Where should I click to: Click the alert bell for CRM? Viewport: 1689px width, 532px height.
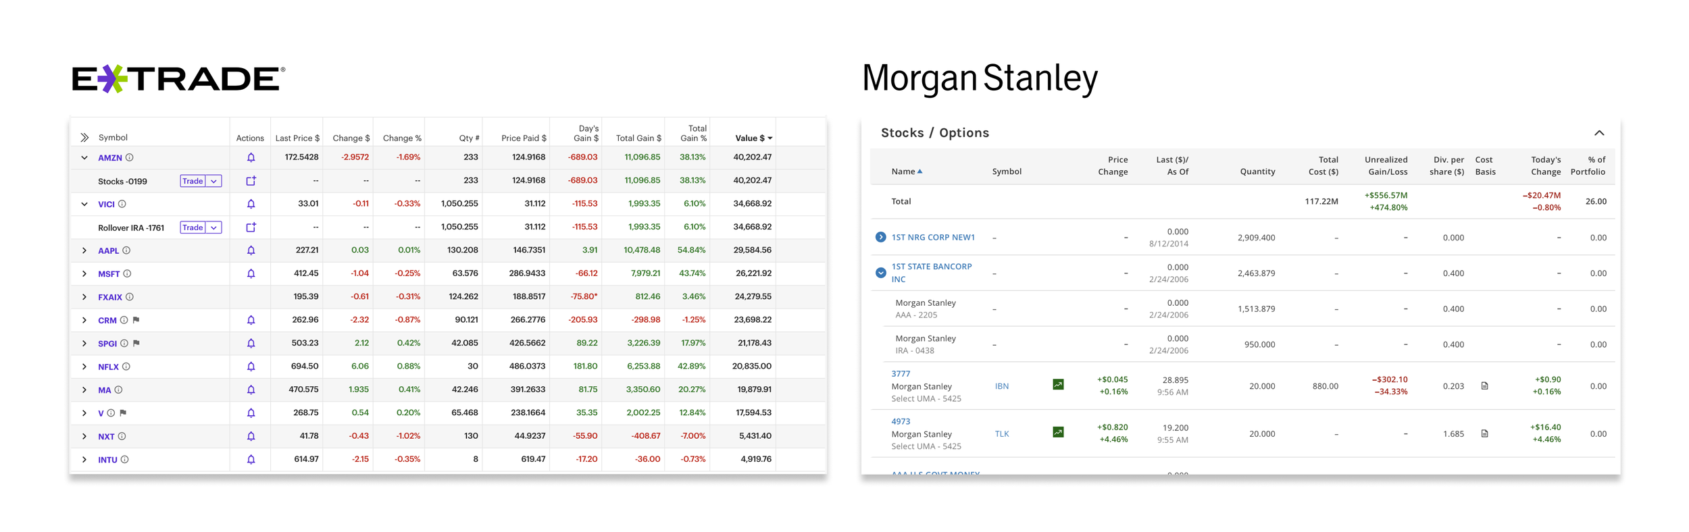251,320
